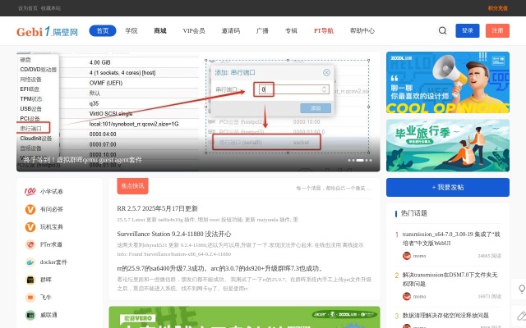Click the docker套件 whale icon
Screen dimensions: 526x328
point(30,262)
